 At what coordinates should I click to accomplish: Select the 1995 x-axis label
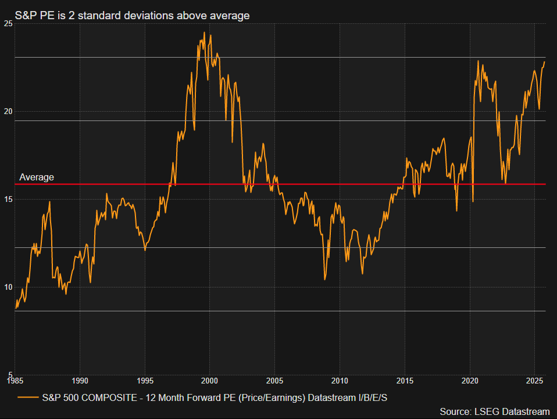[145, 381]
